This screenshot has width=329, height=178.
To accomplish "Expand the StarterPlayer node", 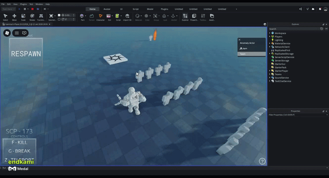I will (x=270, y=71).
